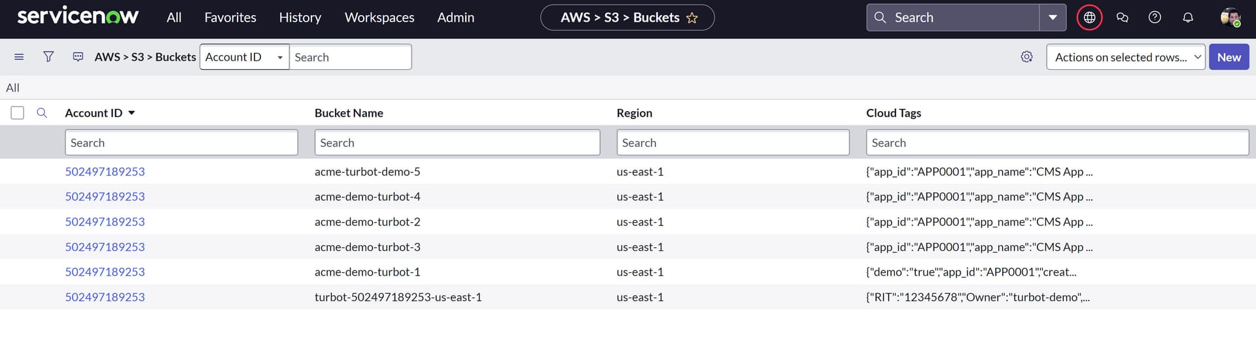Click the acme-demo-turbot-3 bucket name cell
The width and height of the screenshot is (1256, 356).
tap(367, 247)
